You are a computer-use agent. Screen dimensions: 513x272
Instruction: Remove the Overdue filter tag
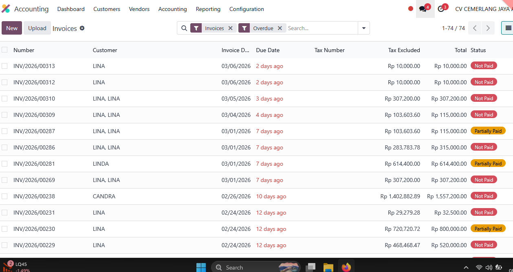point(280,28)
